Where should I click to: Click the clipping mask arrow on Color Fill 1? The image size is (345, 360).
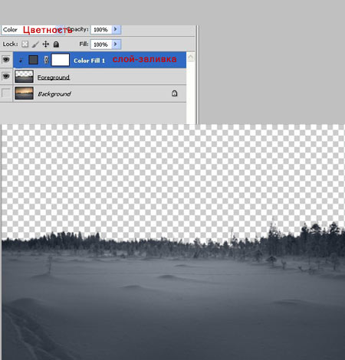coord(21,61)
